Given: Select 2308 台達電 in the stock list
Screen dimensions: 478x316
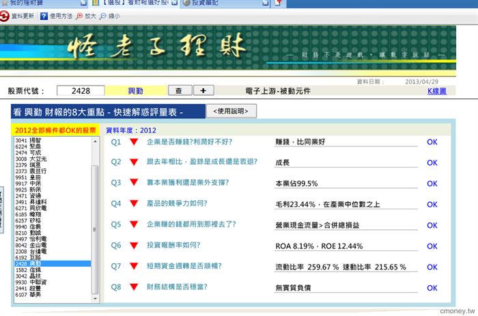Looking at the screenshot, I should point(53,251).
